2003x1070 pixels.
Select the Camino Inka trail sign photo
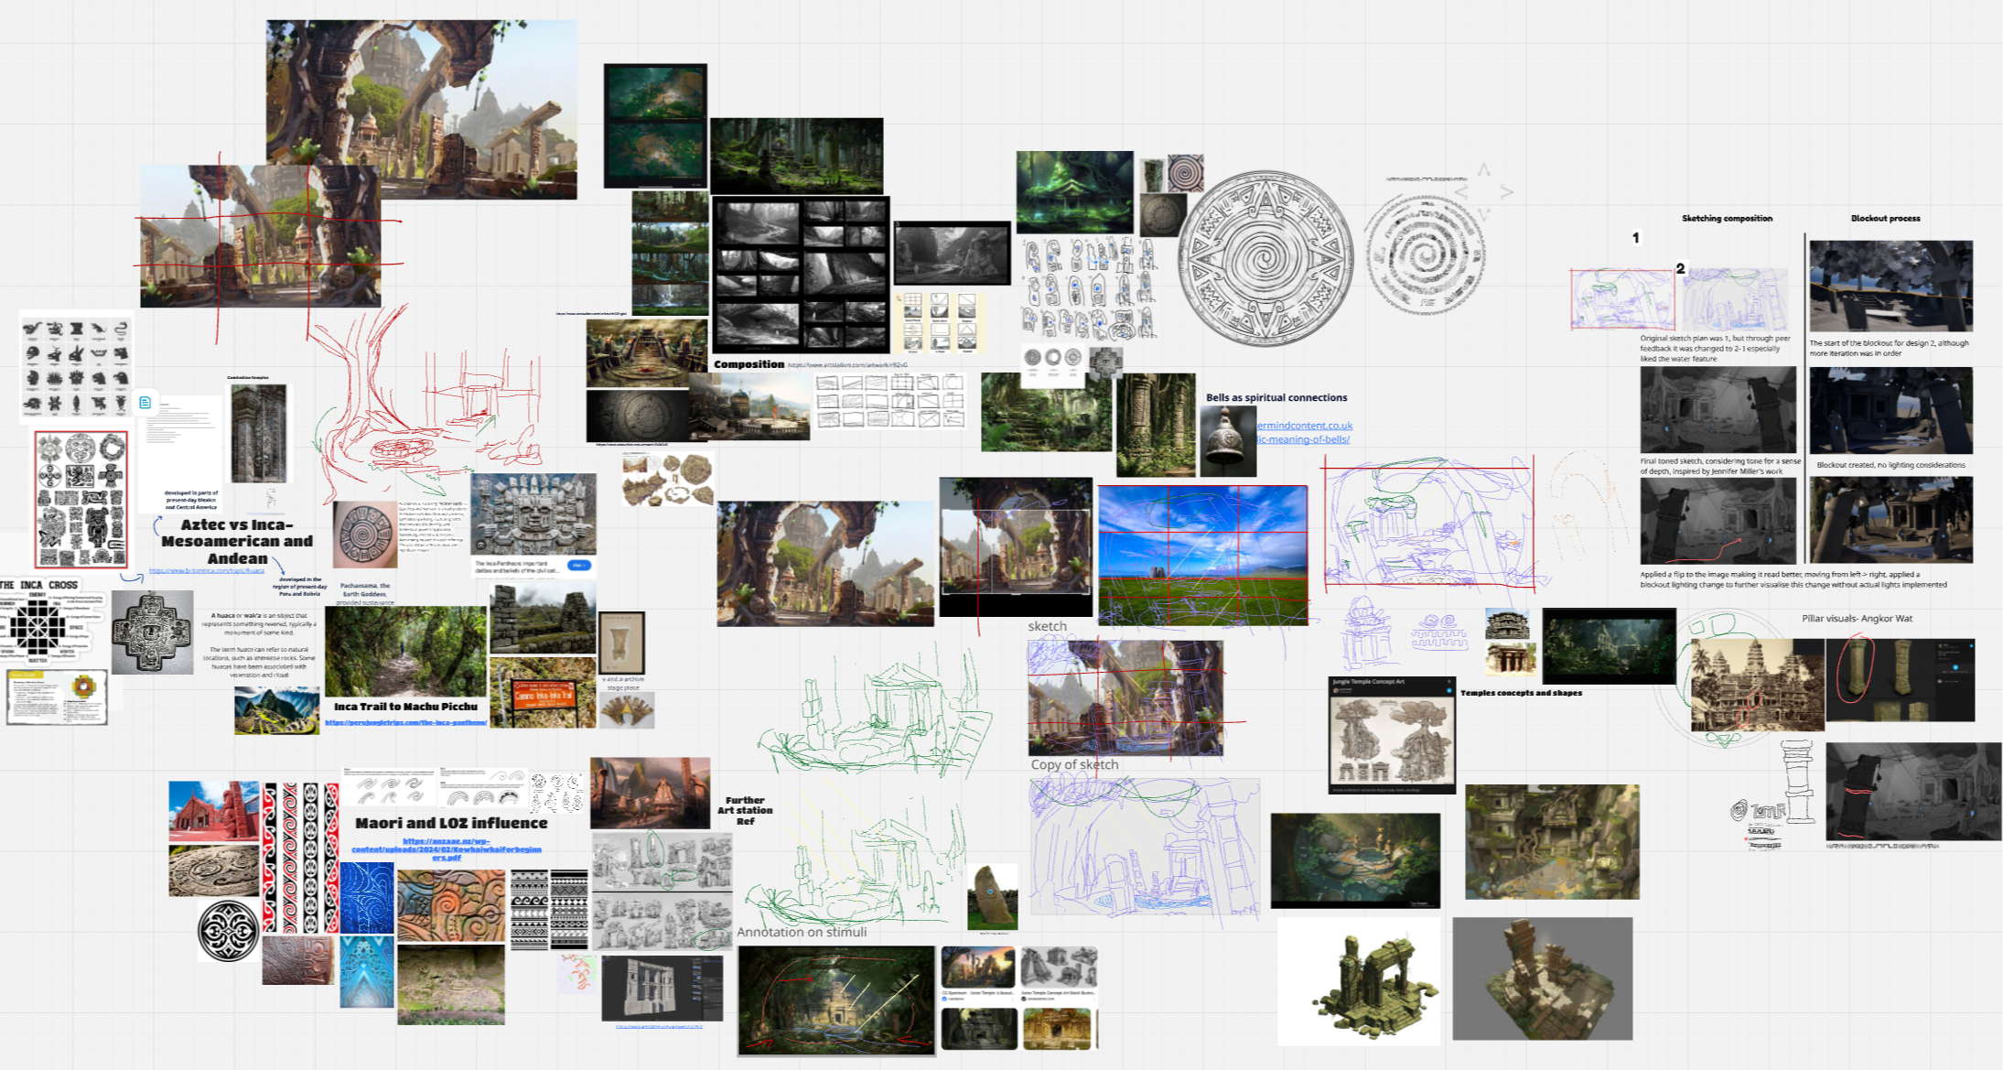coord(543,694)
